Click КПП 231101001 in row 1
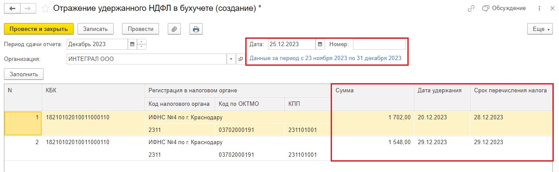The image size is (559, 172). (x=308, y=130)
